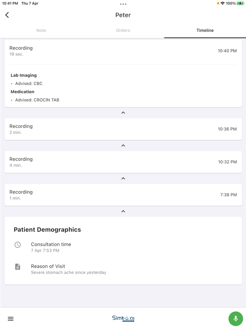Tap the back arrow icon
Image resolution: width=246 pixels, height=329 pixels.
coord(7,15)
